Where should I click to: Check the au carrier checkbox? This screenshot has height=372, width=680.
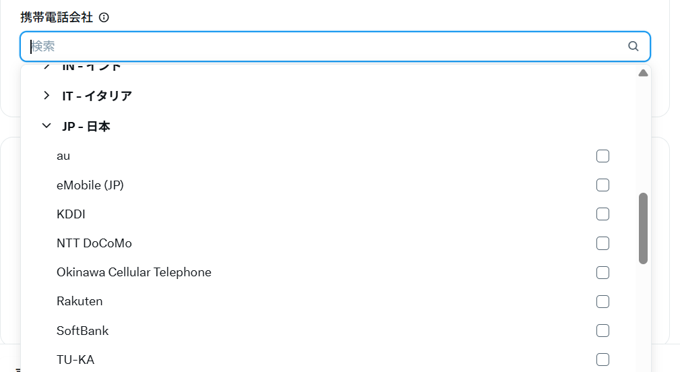point(602,156)
